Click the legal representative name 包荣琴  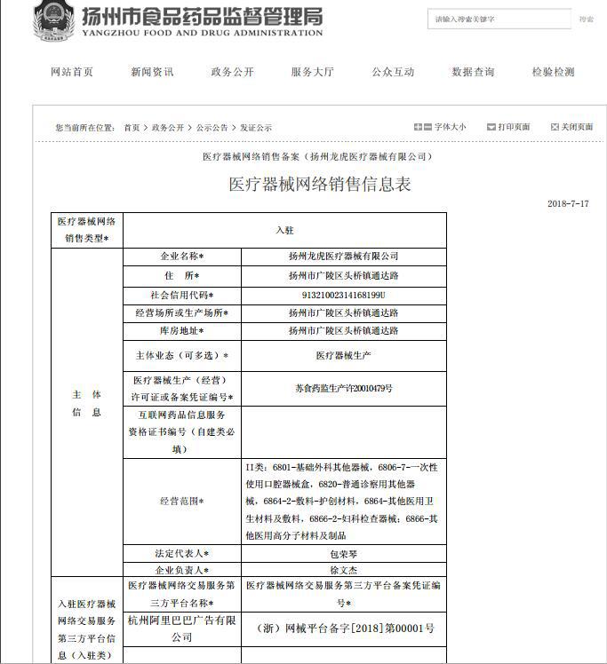click(343, 554)
